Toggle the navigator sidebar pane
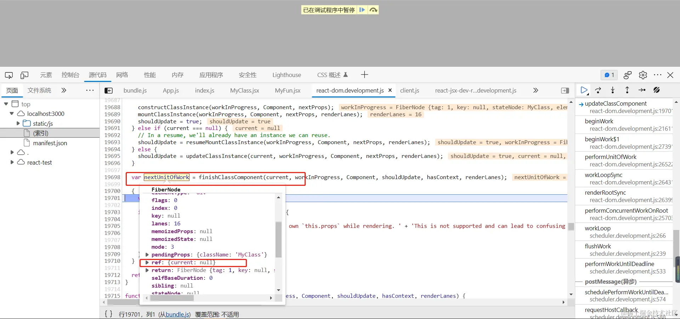Screen dimensions: 680x319 (109, 91)
